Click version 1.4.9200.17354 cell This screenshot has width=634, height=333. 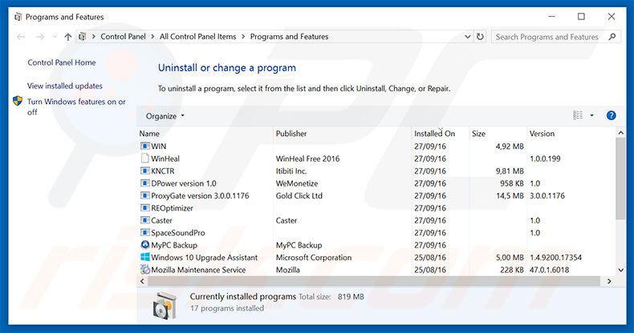(x=555, y=257)
